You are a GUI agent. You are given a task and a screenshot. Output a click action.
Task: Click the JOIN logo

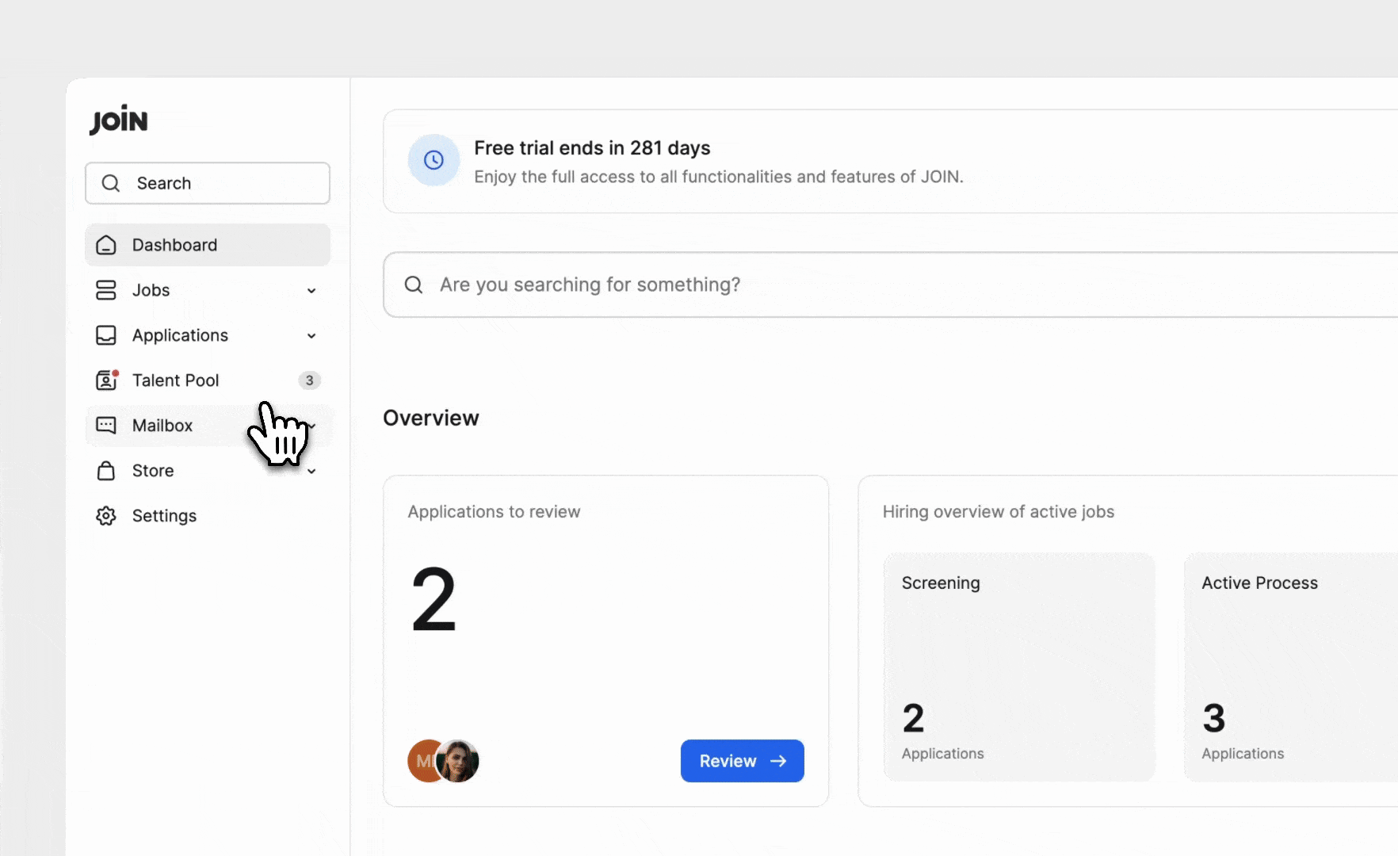tap(119, 120)
